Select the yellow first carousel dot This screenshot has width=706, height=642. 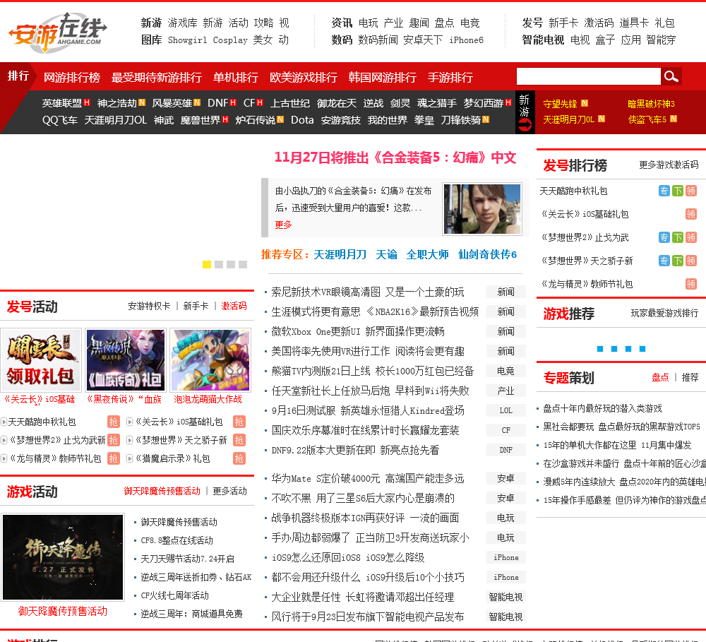pos(207,264)
